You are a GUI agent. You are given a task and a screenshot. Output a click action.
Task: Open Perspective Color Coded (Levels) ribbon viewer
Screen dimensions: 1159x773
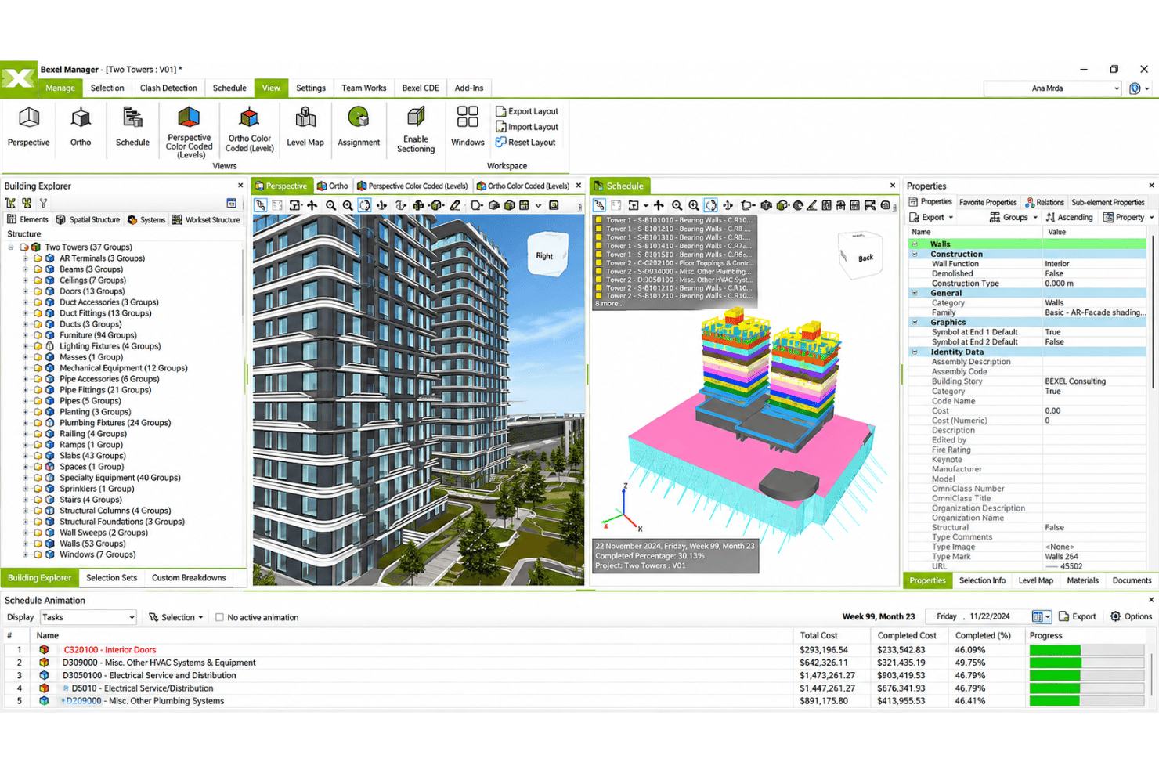coord(189,132)
